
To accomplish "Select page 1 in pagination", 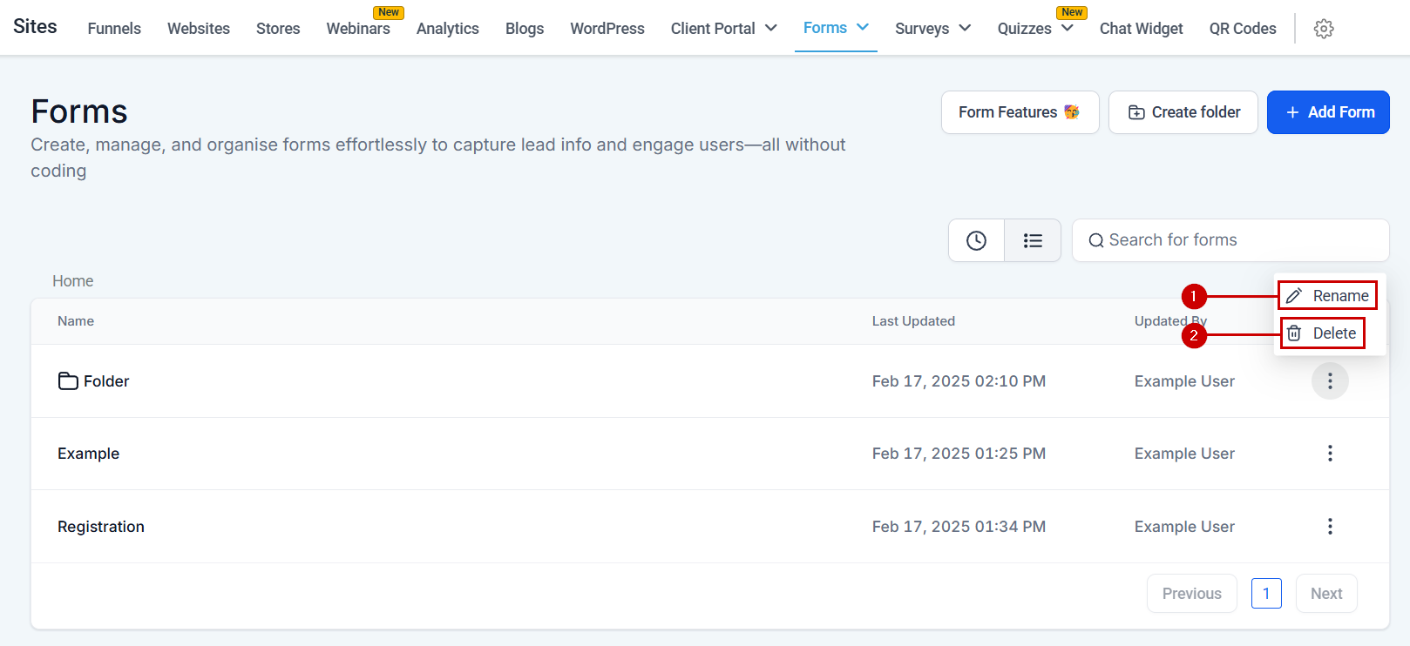I will coord(1265,594).
